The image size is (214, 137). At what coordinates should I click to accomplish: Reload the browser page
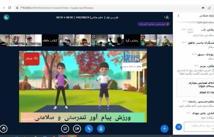[x=9, y=8]
